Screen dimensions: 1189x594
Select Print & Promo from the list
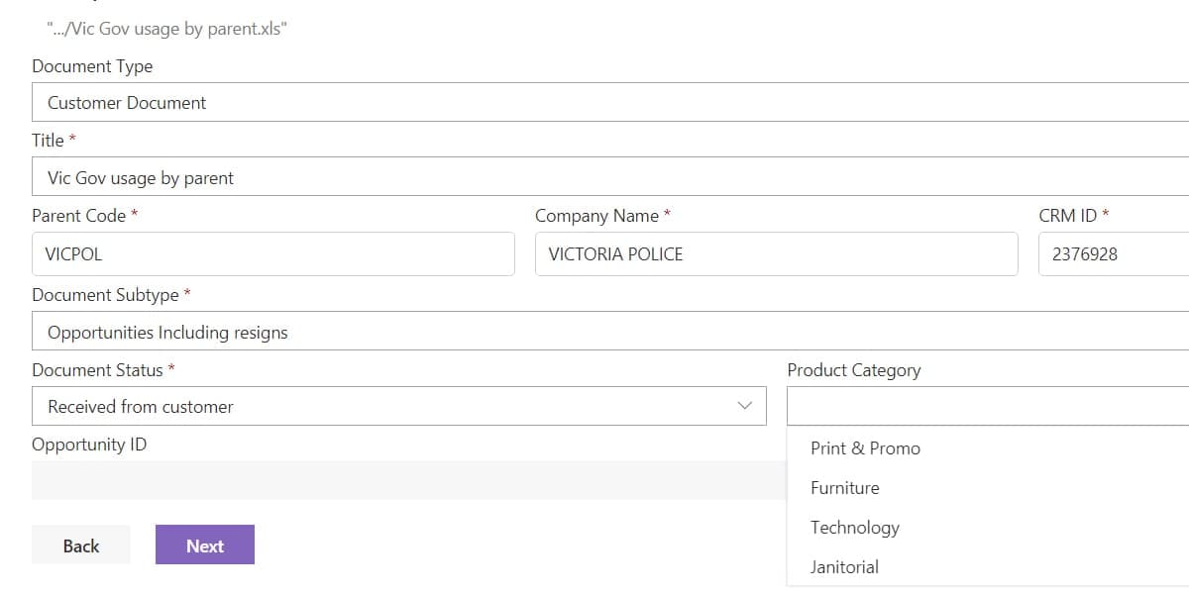pyautogui.click(x=865, y=448)
